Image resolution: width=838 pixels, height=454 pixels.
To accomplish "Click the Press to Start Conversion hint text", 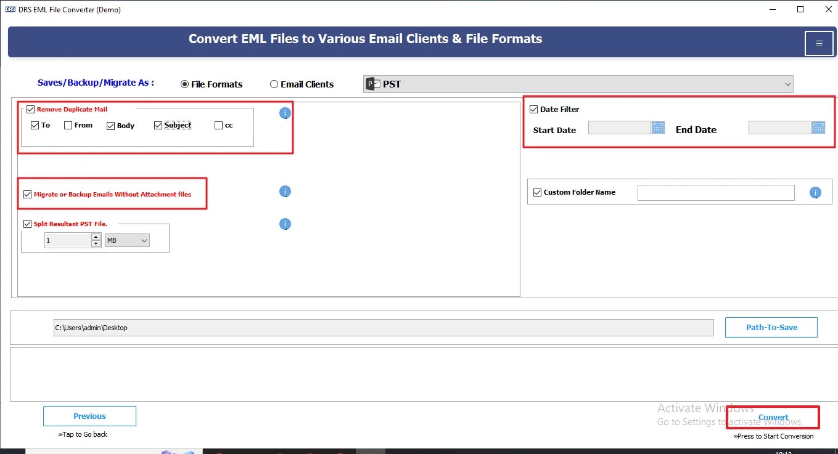I will point(773,436).
